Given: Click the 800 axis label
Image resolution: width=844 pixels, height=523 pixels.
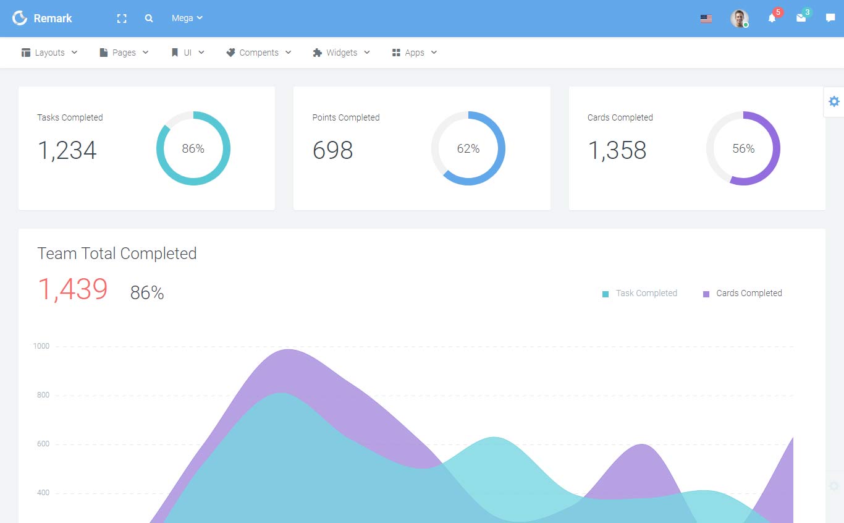Looking at the screenshot, I should 43,395.
